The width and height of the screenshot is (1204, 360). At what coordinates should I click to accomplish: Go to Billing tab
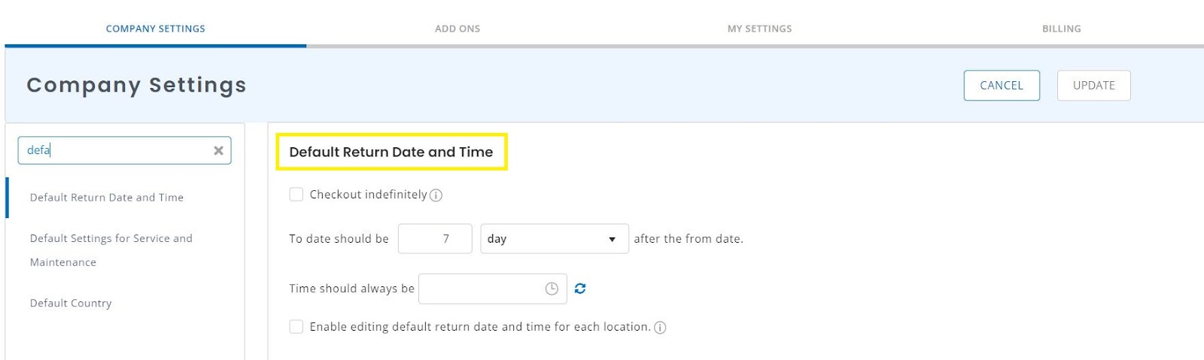tap(1061, 29)
